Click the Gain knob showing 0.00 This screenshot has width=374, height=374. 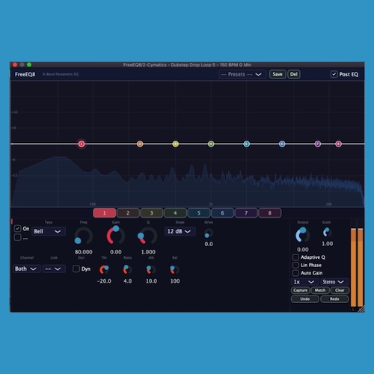tap(116, 236)
